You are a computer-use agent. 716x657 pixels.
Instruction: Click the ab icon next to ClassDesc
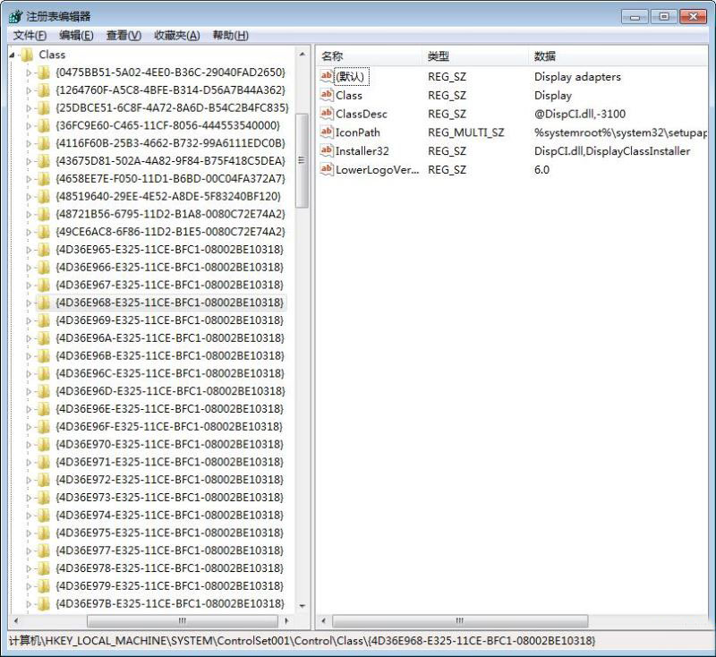click(327, 115)
